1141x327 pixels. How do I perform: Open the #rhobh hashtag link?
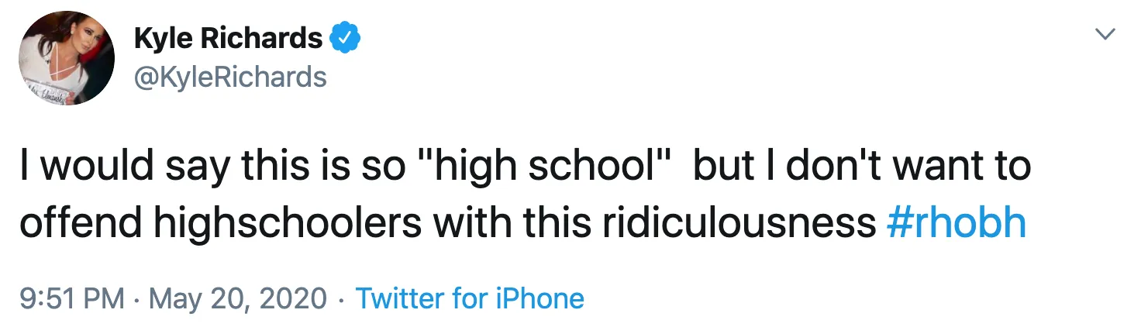[x=955, y=223]
